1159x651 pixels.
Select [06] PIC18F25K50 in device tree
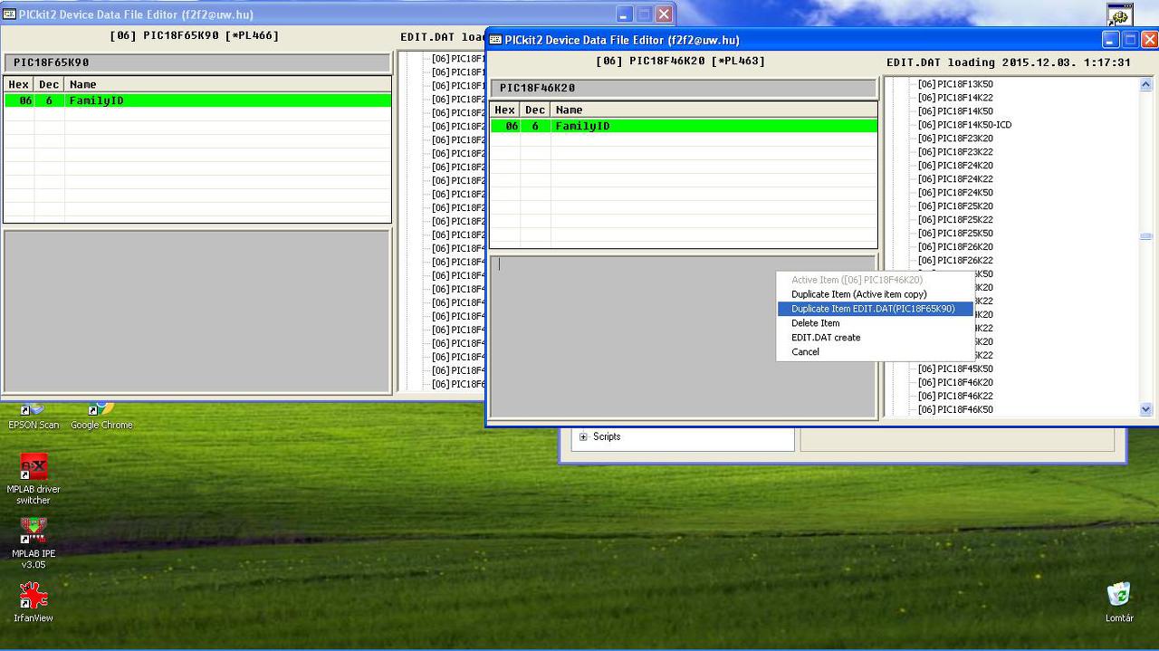coord(955,234)
